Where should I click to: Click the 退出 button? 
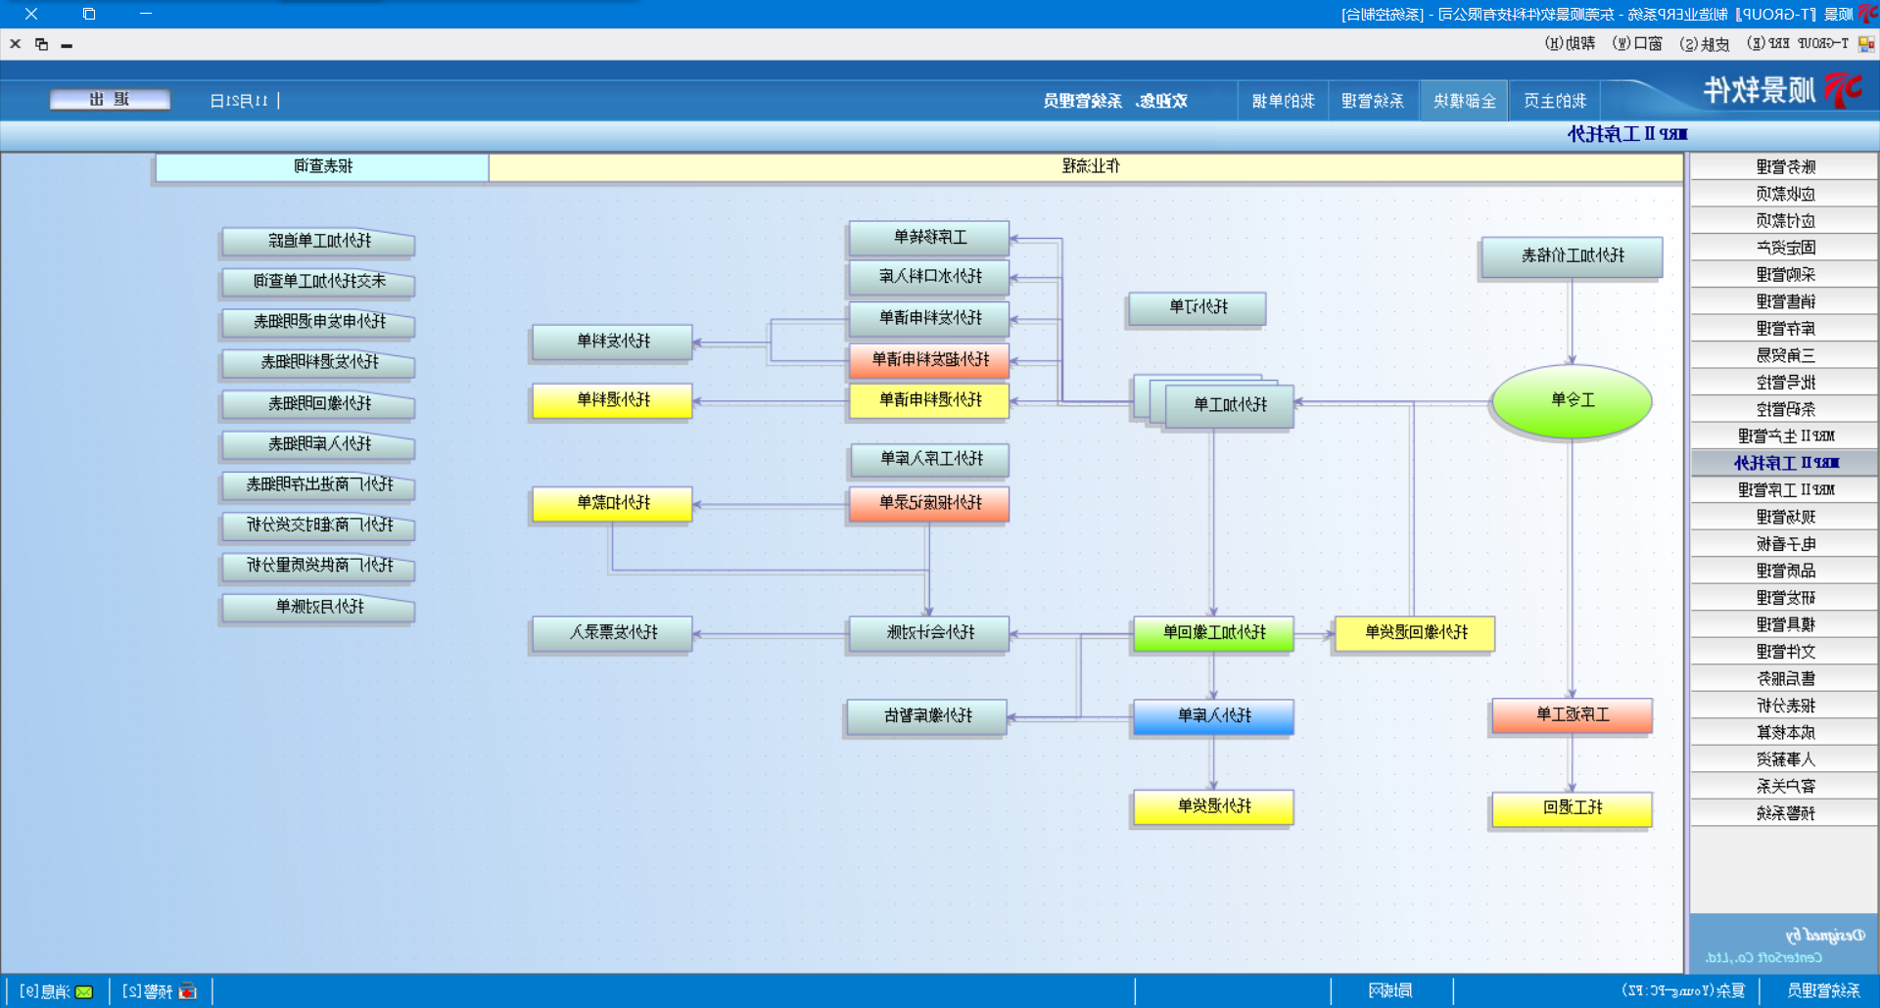pyautogui.click(x=110, y=100)
